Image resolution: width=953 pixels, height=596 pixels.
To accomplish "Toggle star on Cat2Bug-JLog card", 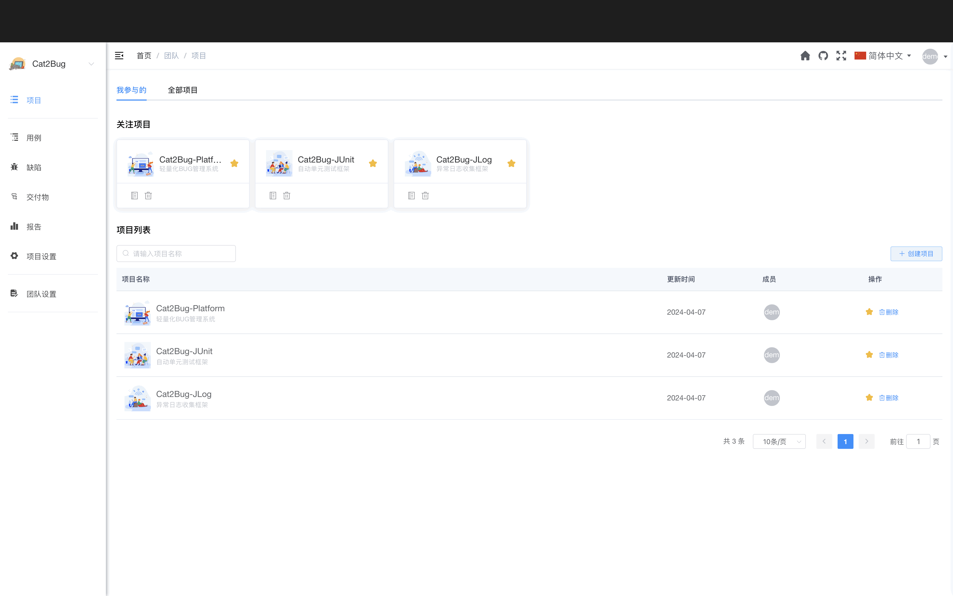I will coord(511,163).
